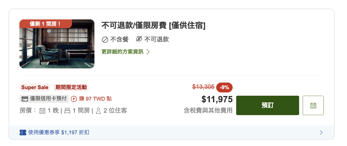Screen dimensions: 347x146
Task: Click the 僅剩 1 間房 banner
Action: click(x=45, y=24)
